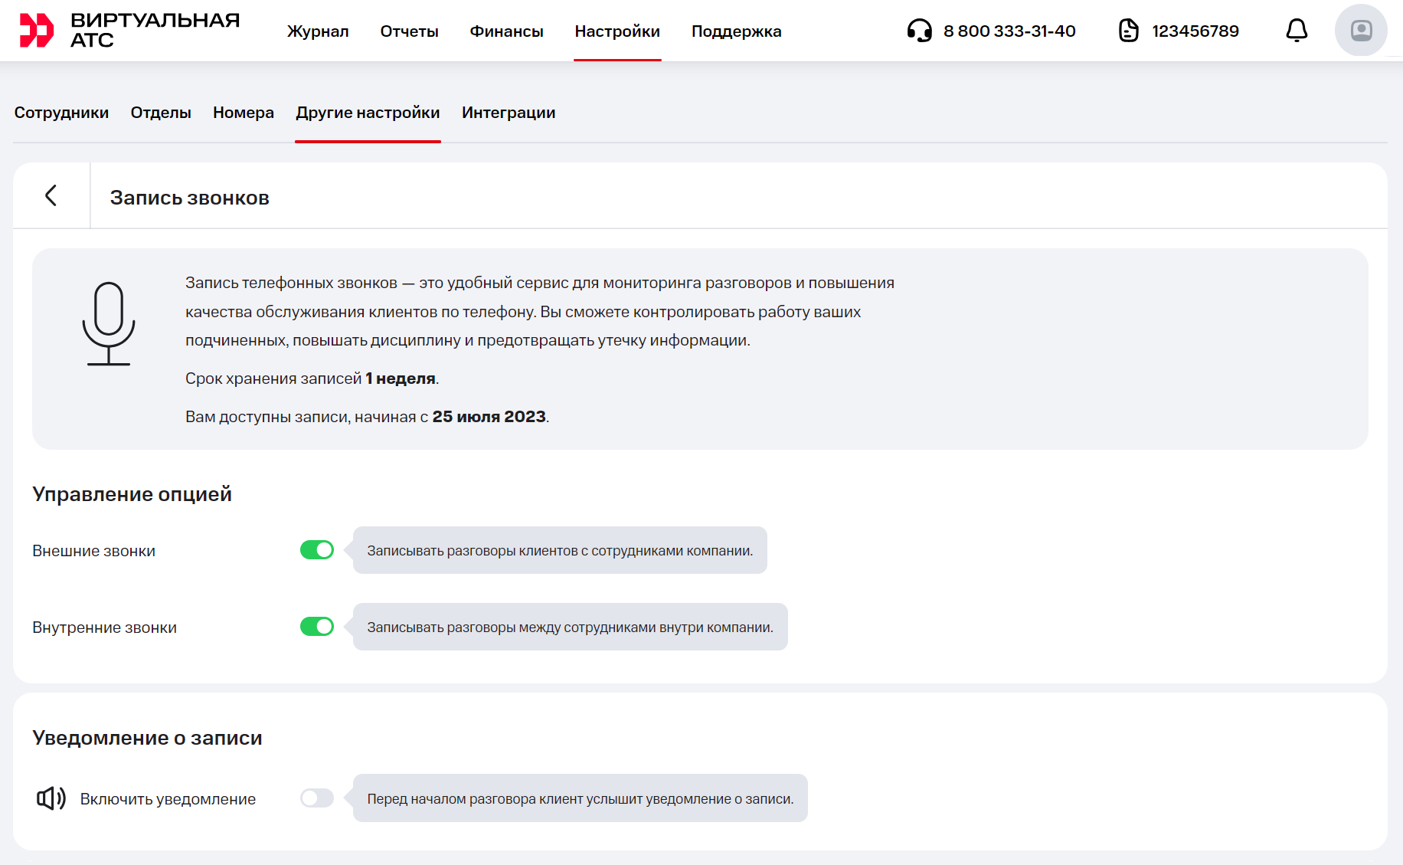Viewport: 1403px width, 865px height.
Task: Open the Журнал menu item
Action: pyautogui.click(x=318, y=31)
